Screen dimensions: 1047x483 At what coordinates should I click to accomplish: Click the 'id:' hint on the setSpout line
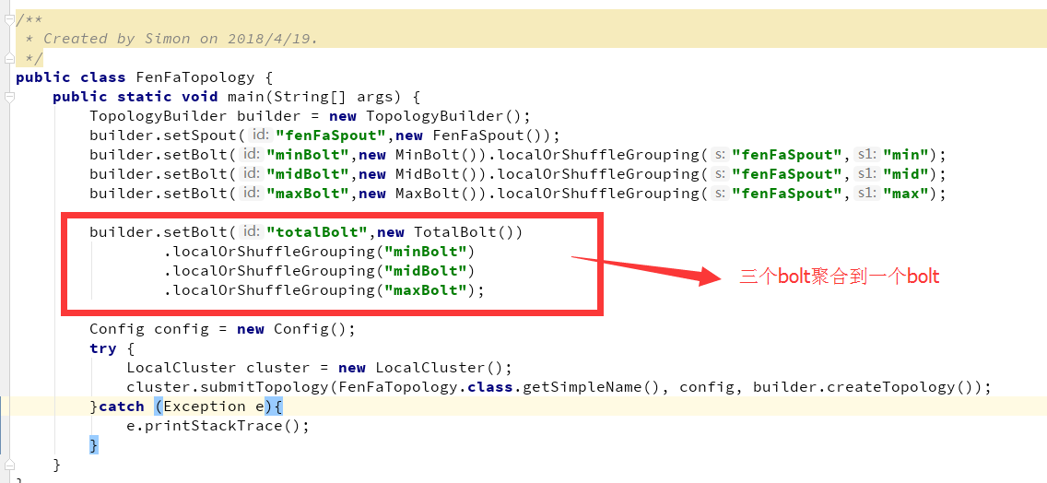click(x=261, y=135)
